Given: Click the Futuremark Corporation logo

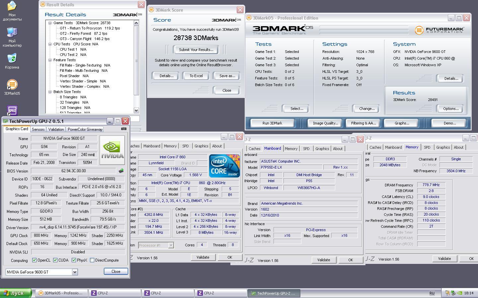Looking at the screenshot, I should click(439, 30).
